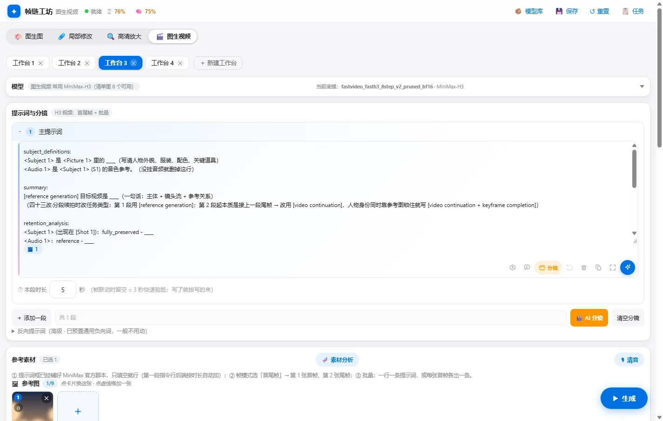
Task: Expand the 模型 selection dropdown arrow
Action: 642,87
